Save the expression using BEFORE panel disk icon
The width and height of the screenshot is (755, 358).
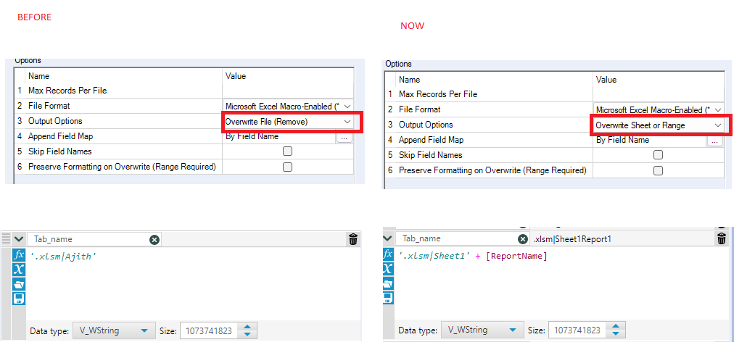pyautogui.click(x=20, y=298)
